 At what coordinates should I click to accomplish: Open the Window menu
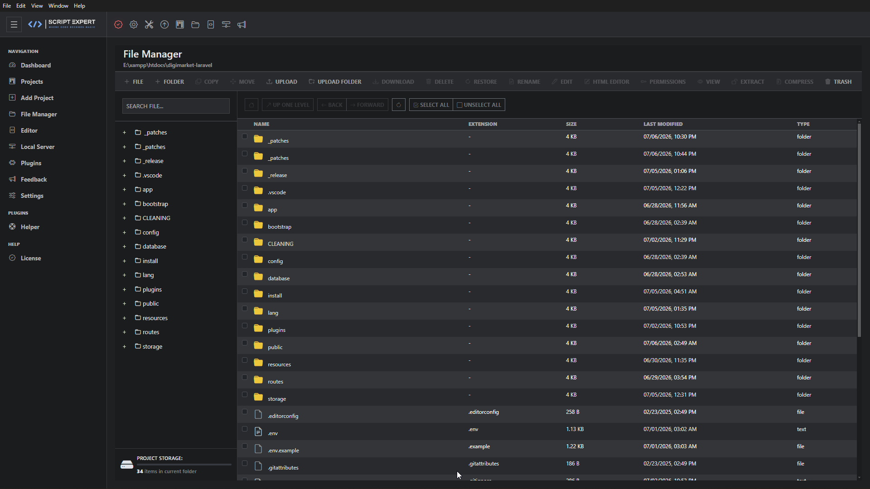pos(58,6)
